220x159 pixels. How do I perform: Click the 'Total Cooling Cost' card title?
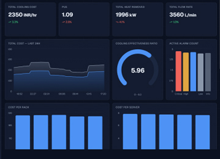click(x=22, y=7)
